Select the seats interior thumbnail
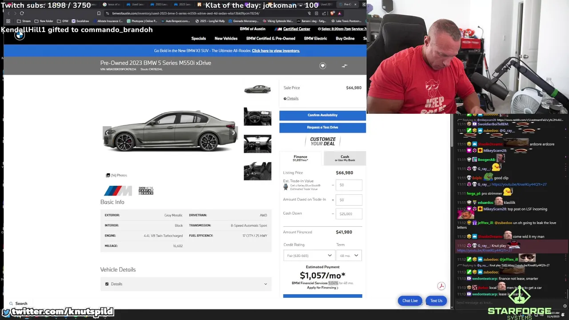This screenshot has width=569, height=320. click(x=257, y=171)
